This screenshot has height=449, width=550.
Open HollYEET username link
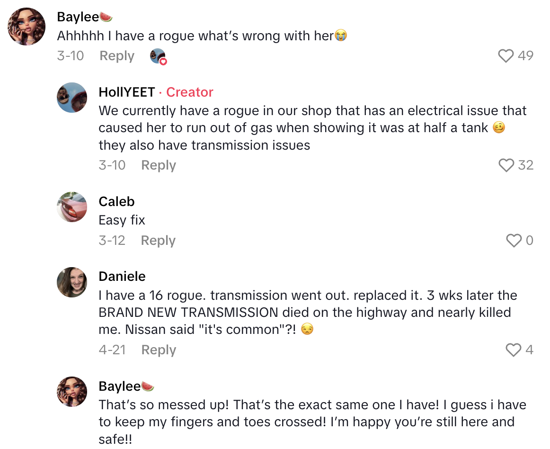pyautogui.click(x=127, y=92)
